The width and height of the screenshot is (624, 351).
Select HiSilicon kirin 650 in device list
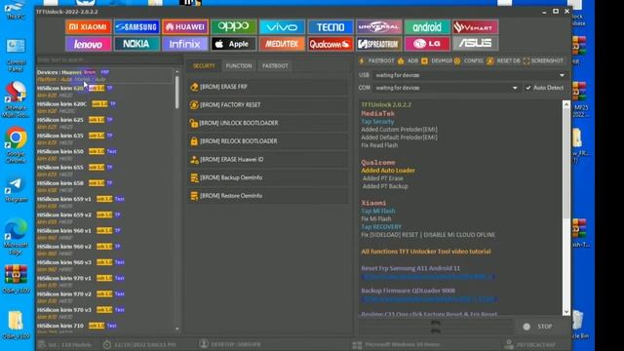tap(104, 155)
